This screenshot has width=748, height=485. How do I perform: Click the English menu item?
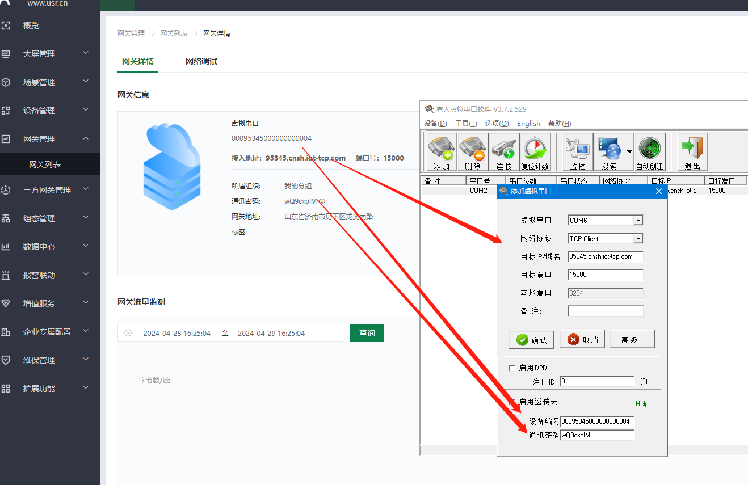point(528,124)
